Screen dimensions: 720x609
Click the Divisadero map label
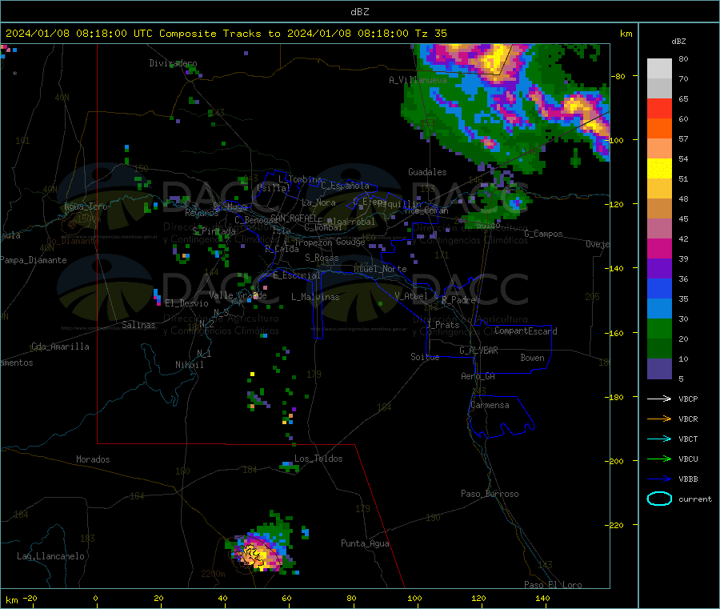pos(173,63)
